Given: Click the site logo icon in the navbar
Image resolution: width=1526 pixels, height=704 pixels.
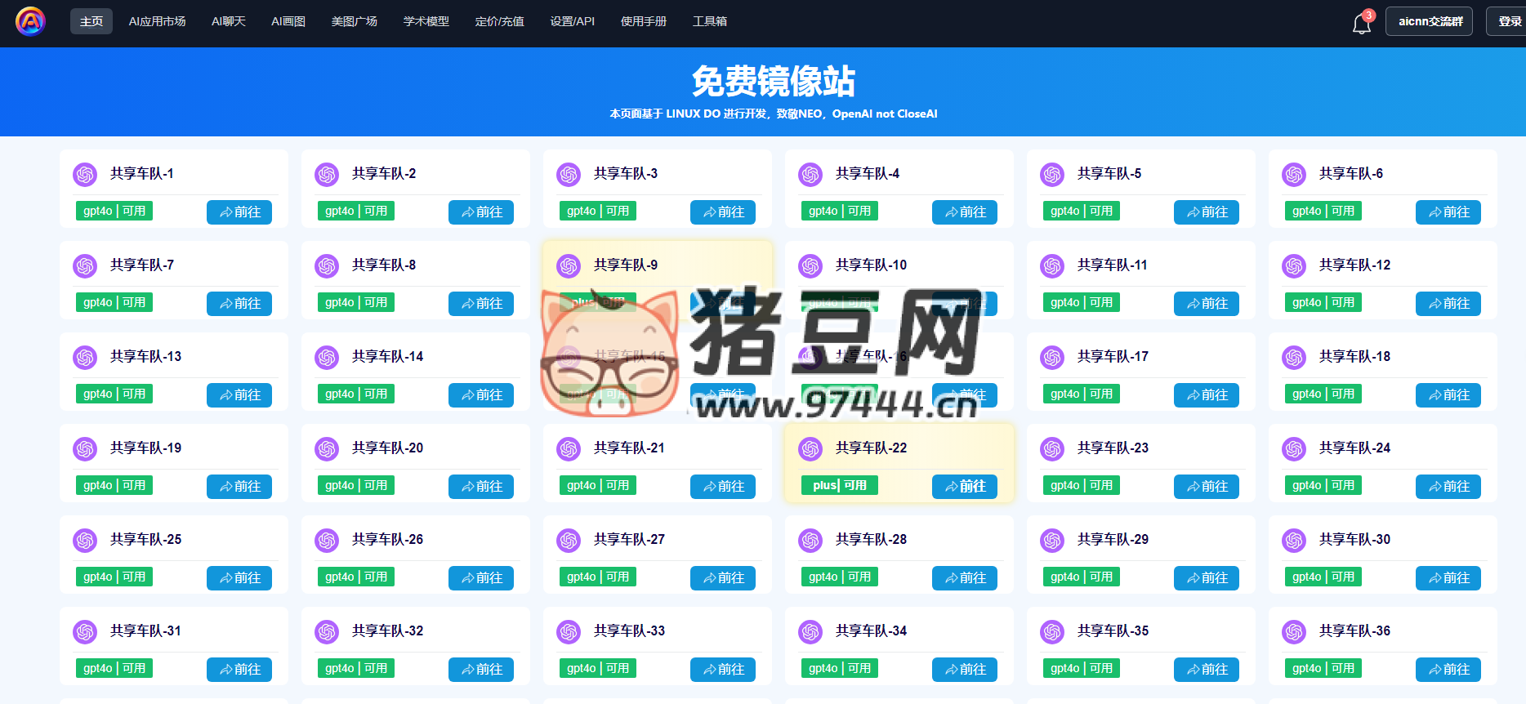Looking at the screenshot, I should click(x=30, y=21).
